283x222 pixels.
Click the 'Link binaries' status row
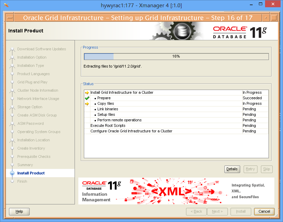(176, 109)
